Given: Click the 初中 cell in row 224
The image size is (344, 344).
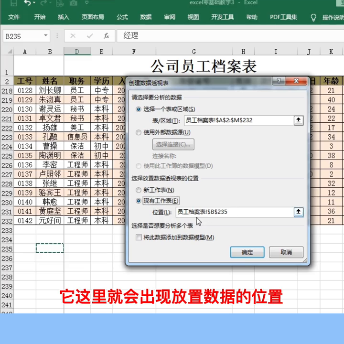Looking at the screenshot, I should pos(101,146).
